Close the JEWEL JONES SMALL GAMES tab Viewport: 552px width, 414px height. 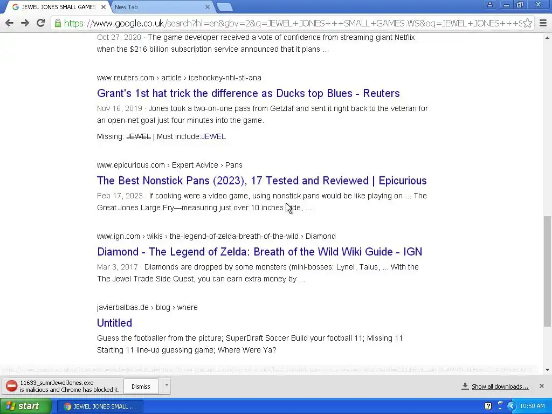click(103, 7)
